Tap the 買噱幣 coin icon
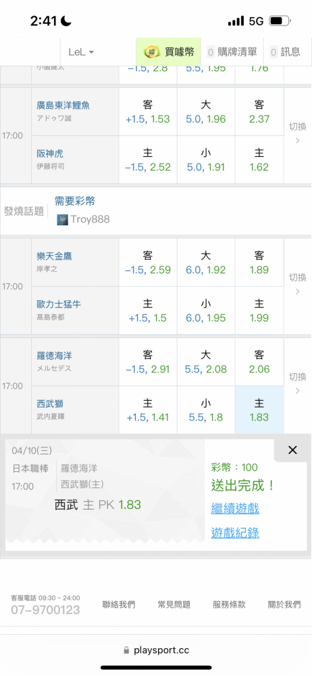The height and width of the screenshot is (676, 312). coord(152,52)
